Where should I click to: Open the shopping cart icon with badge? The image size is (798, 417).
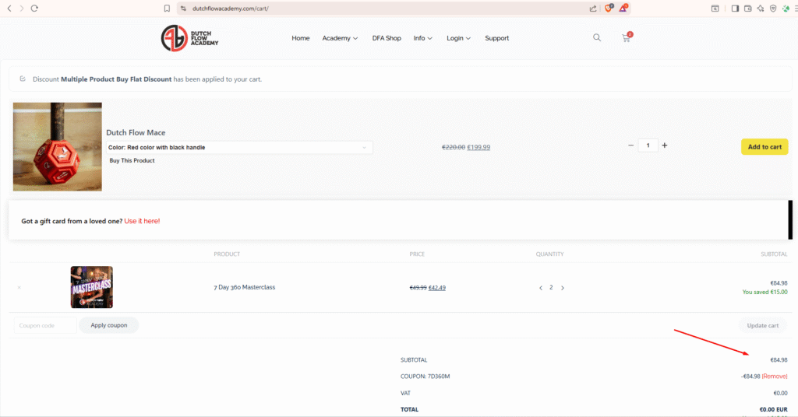[627, 37]
